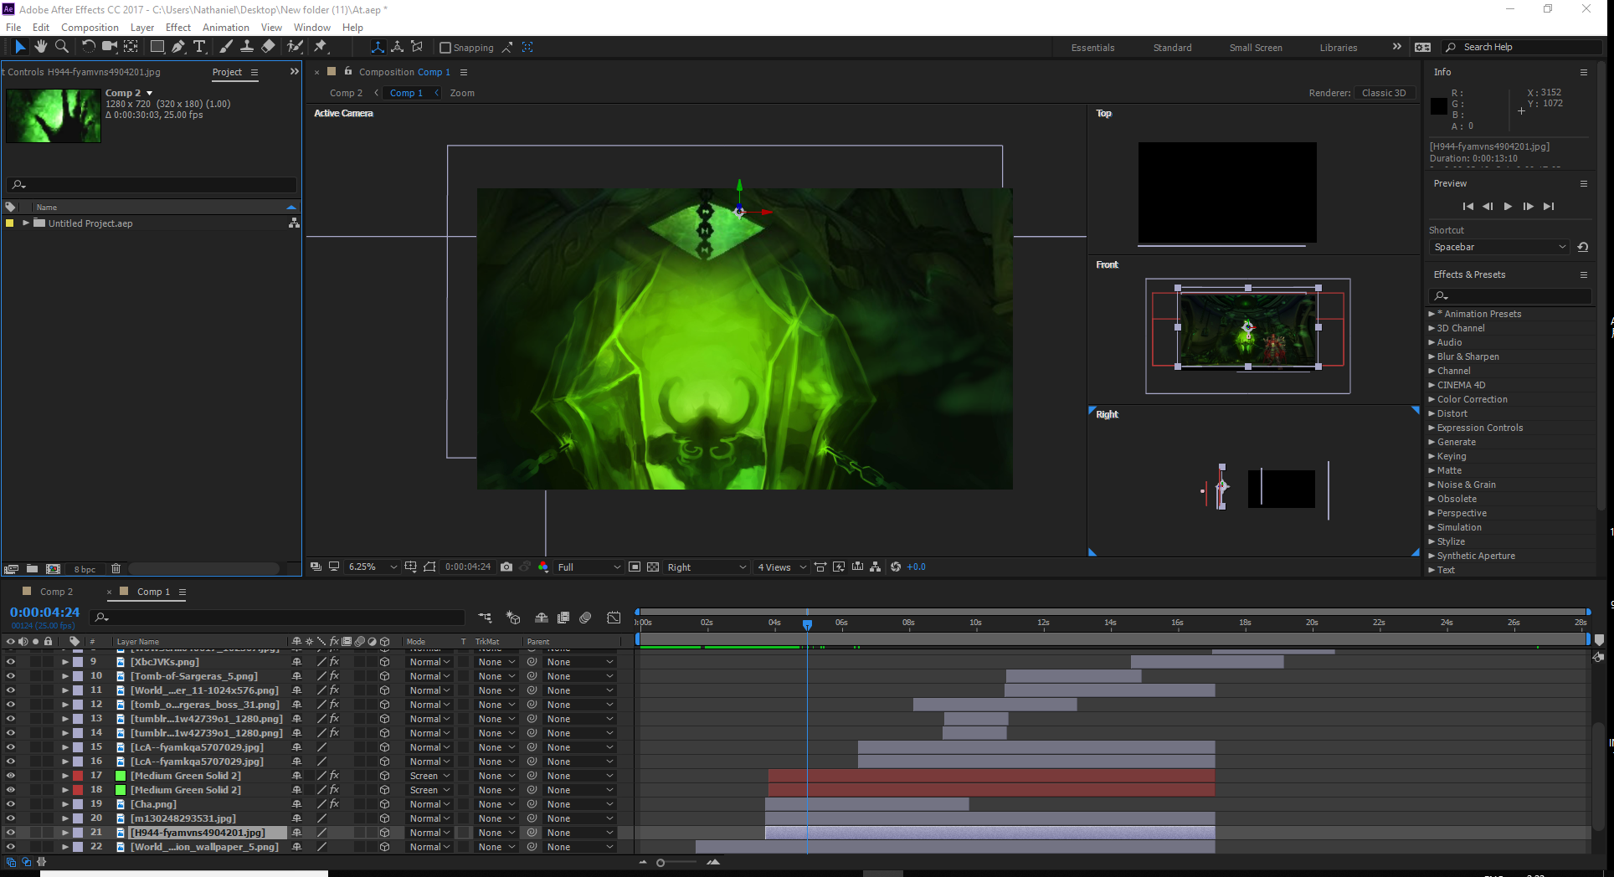Enable the Snapping checkbox
This screenshot has width=1614, height=877.
tap(445, 48)
